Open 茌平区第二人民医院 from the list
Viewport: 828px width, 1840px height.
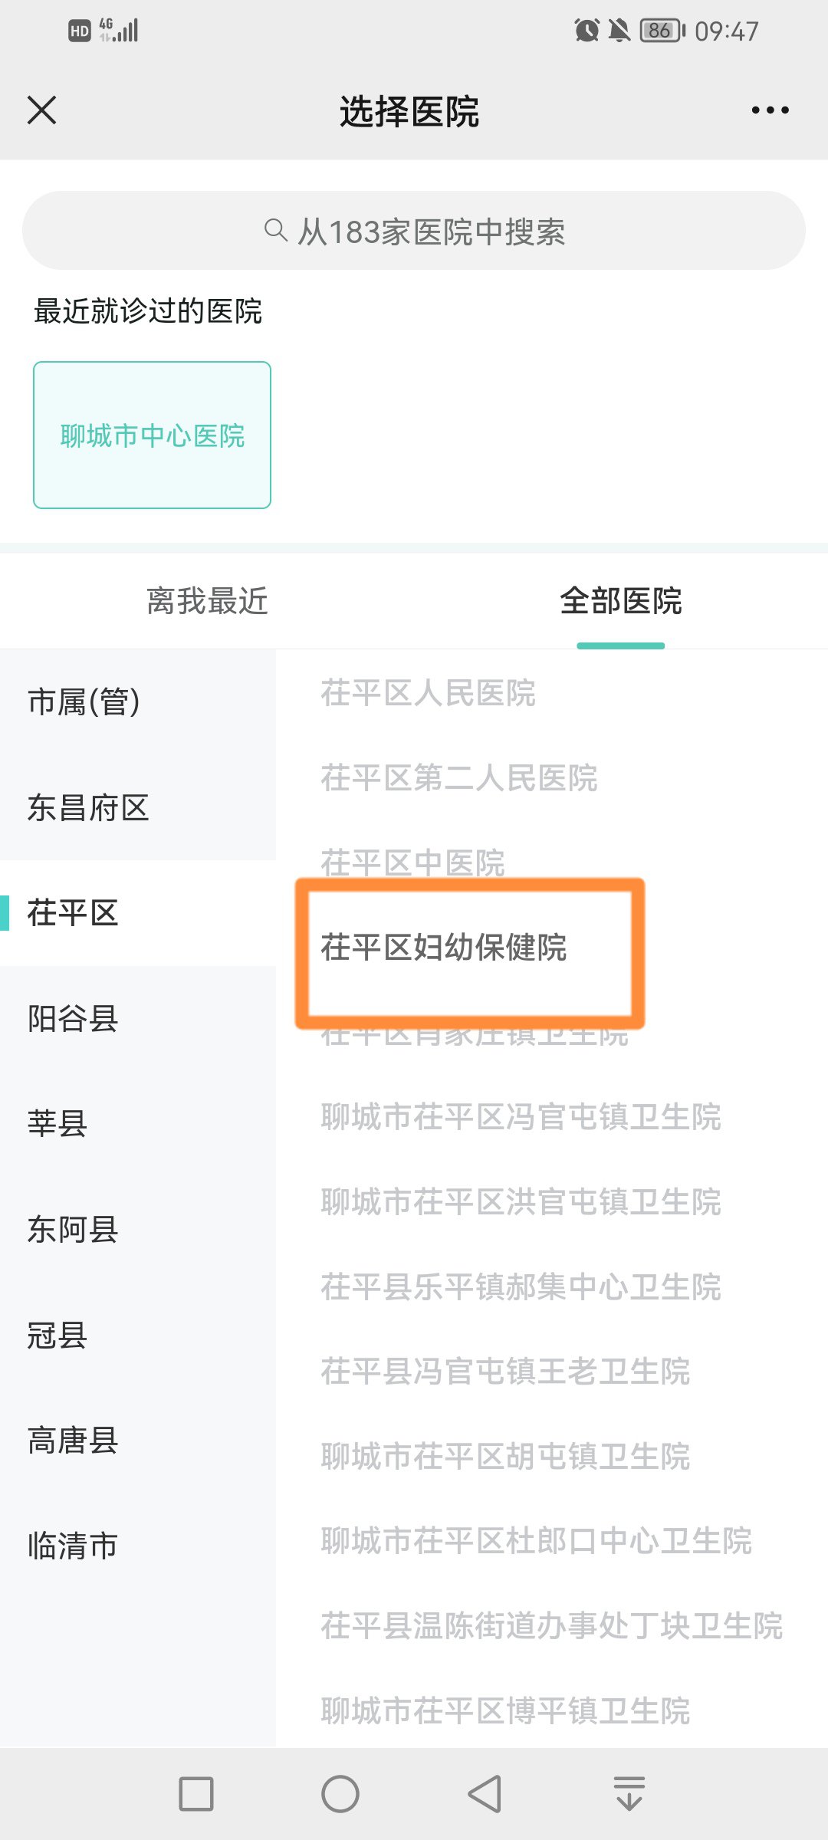point(458,778)
